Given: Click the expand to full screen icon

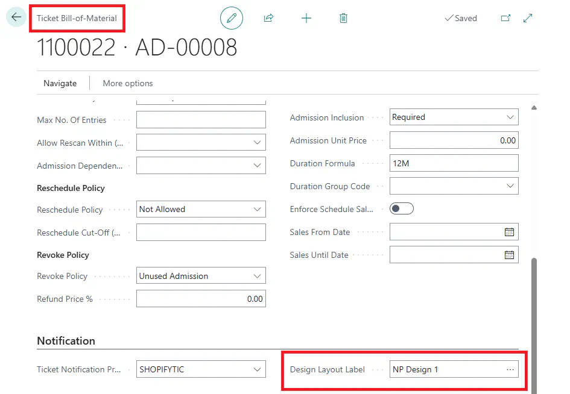Looking at the screenshot, I should 528,18.
